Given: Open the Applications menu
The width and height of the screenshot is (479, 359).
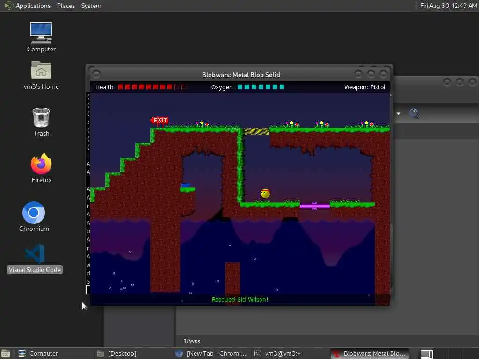Looking at the screenshot, I should point(33,6).
